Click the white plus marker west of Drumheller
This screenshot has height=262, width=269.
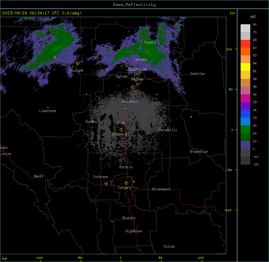tap(191, 117)
